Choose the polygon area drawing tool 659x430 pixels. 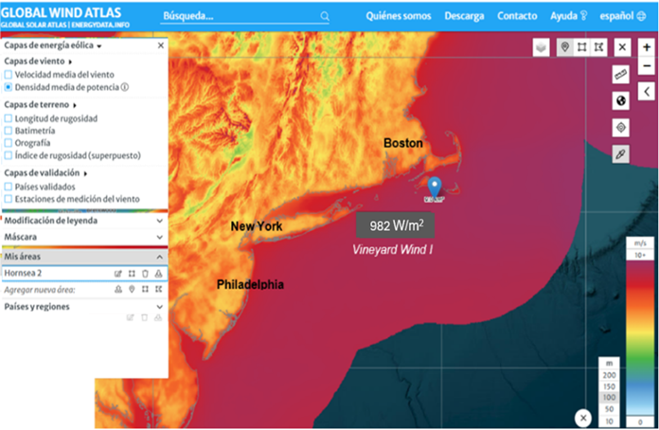pos(599,47)
